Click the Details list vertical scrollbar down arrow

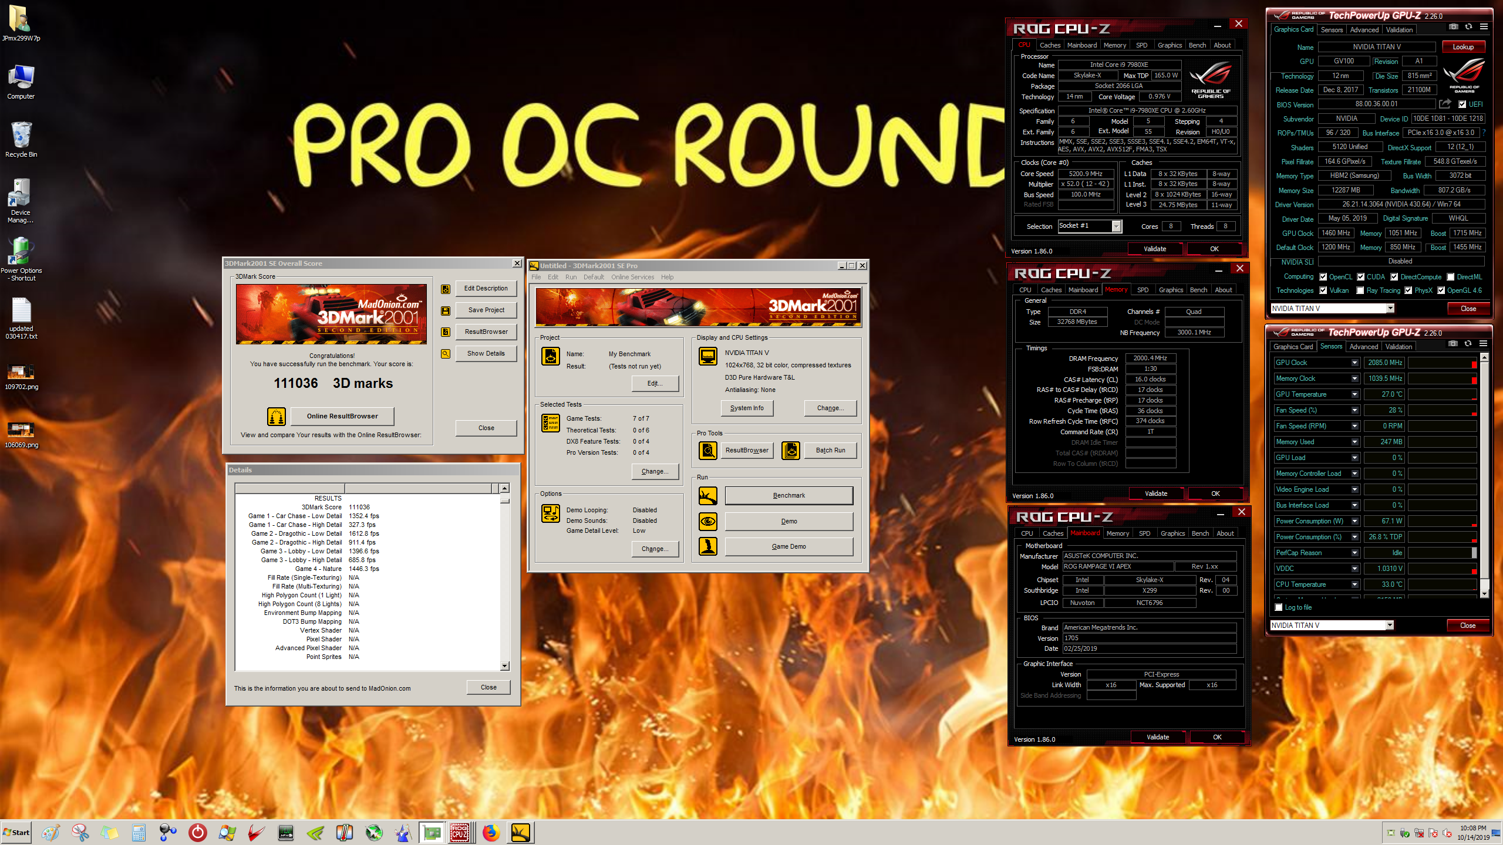click(x=504, y=665)
